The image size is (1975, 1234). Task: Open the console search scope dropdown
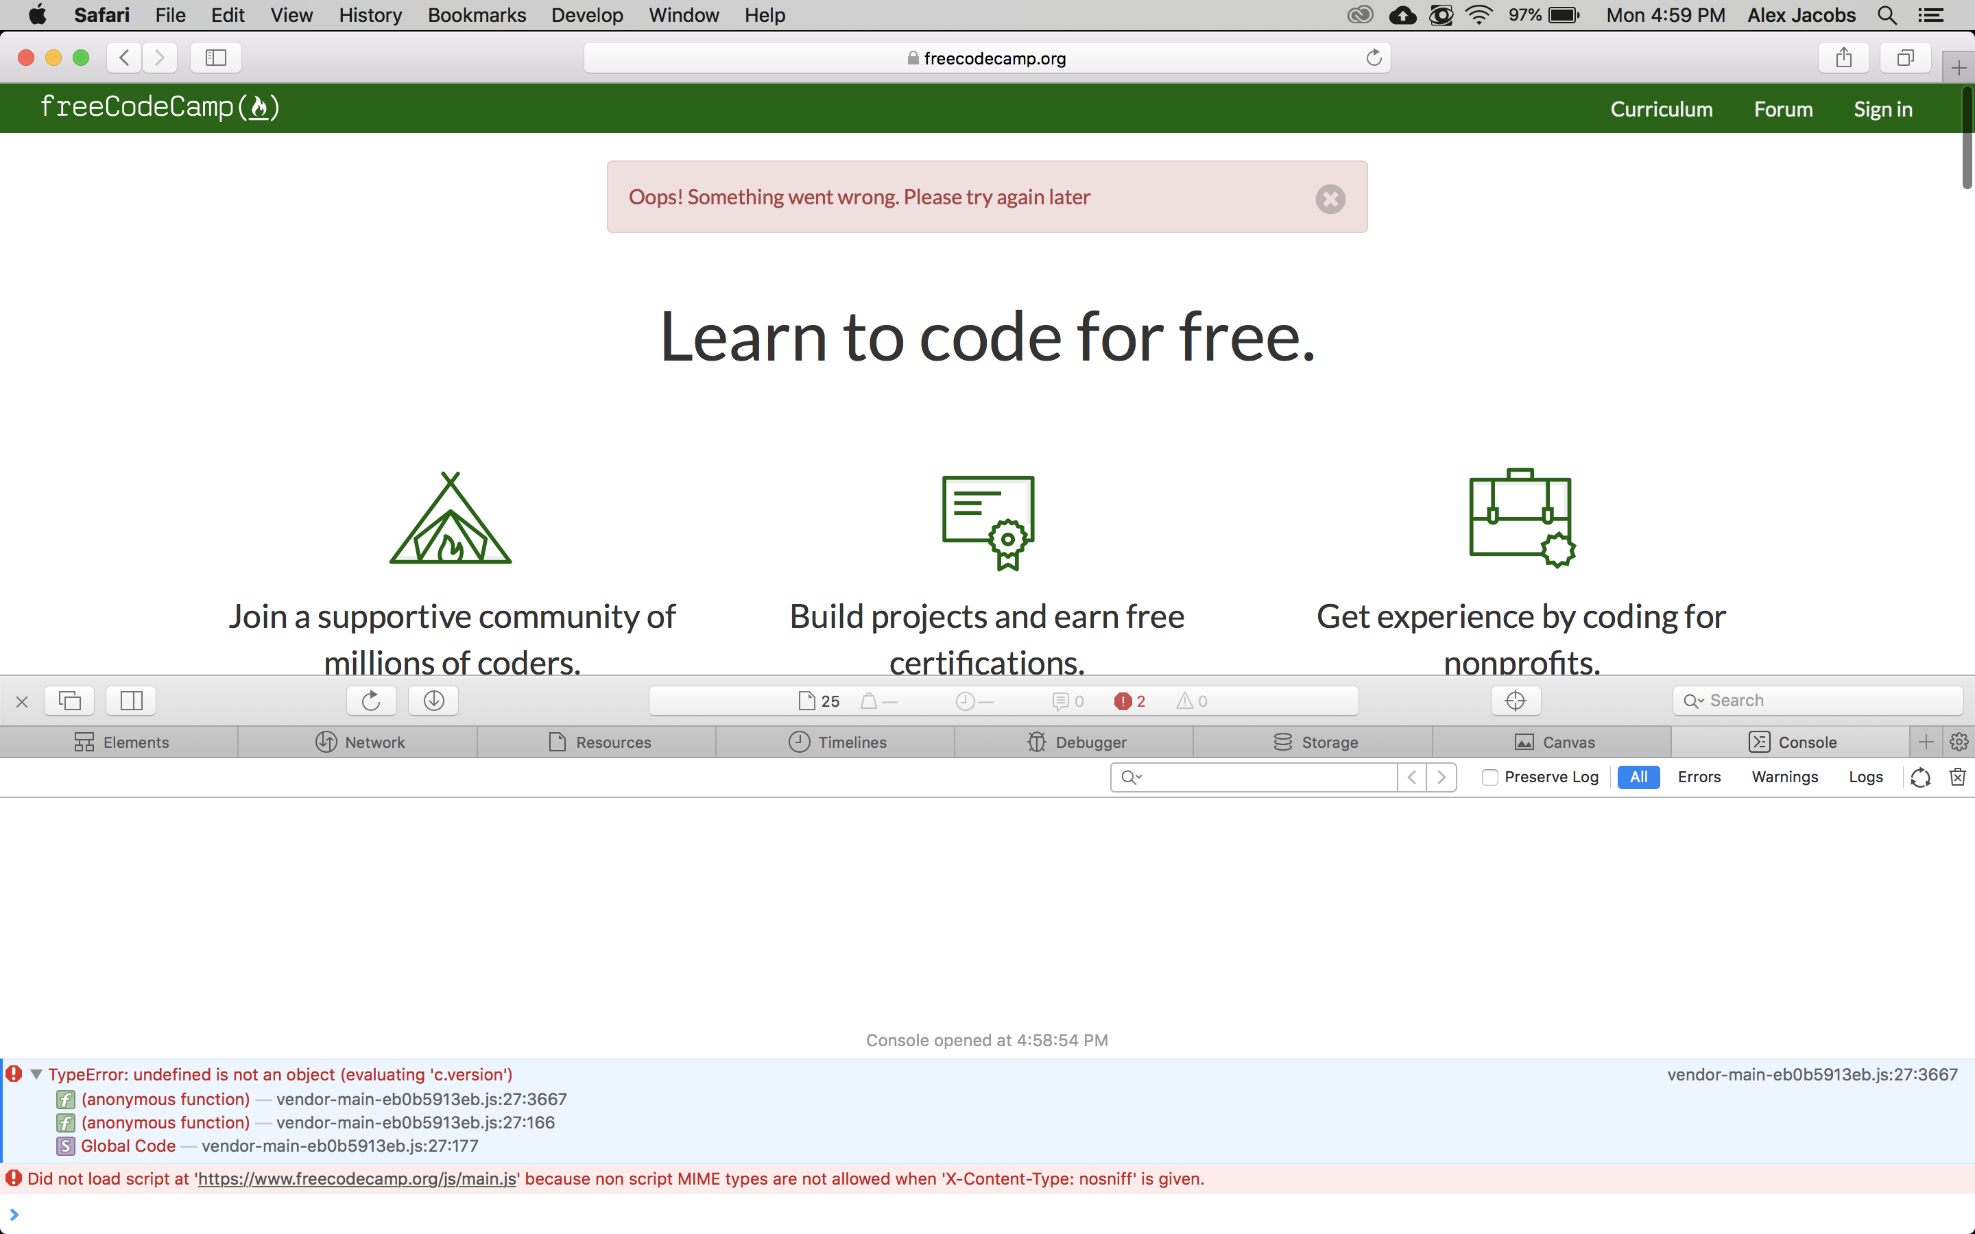click(1693, 700)
